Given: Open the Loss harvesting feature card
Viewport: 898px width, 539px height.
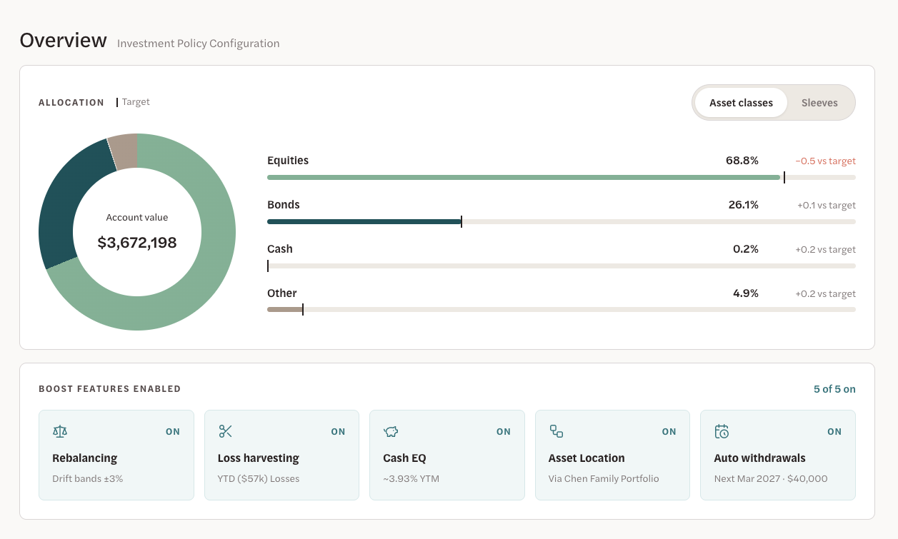Looking at the screenshot, I should [x=281, y=455].
